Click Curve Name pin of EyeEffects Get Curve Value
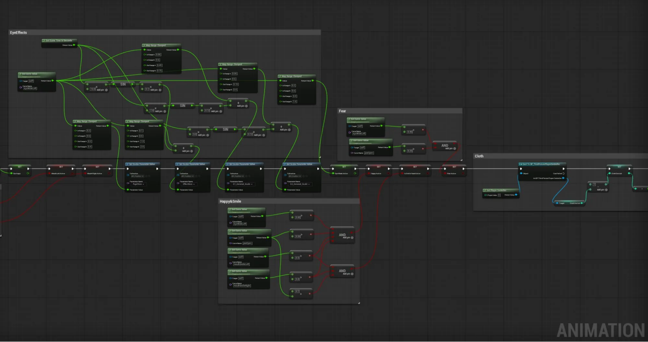Image resolution: width=648 pixels, height=342 pixels. pyautogui.click(x=21, y=87)
